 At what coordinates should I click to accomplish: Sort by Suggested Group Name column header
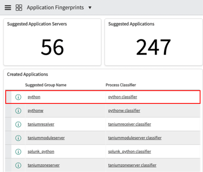pos(46,85)
